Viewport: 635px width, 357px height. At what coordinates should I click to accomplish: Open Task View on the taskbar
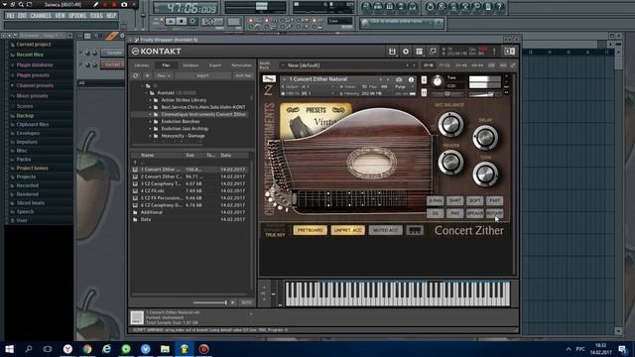click(48, 348)
